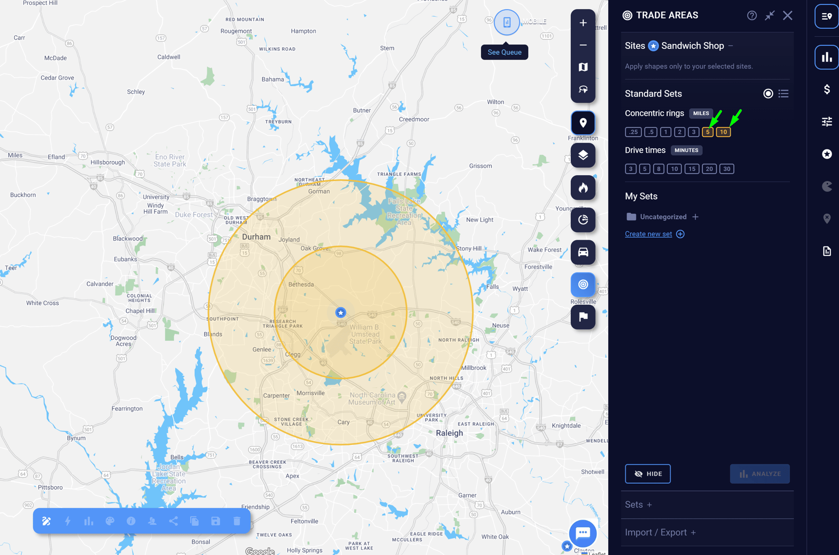Click the location pin tool
This screenshot has width=839, height=555.
(583, 123)
